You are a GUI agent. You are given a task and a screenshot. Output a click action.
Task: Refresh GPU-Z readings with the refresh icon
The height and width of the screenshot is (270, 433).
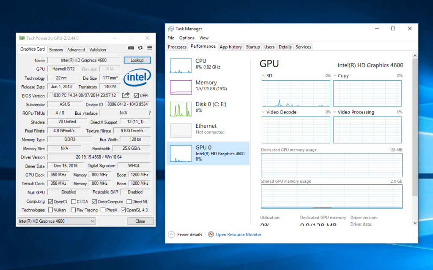pyautogui.click(x=140, y=48)
